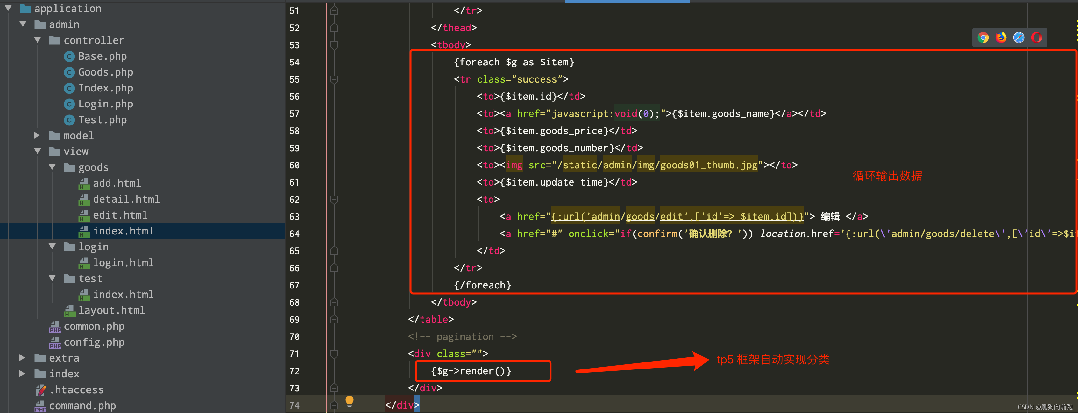Open add.html under goods

117,183
